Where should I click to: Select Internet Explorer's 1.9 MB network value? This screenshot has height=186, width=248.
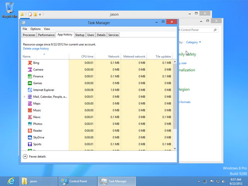[x=115, y=90]
